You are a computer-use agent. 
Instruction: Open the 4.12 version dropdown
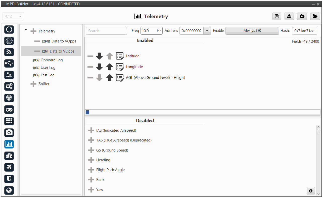[13, 16]
